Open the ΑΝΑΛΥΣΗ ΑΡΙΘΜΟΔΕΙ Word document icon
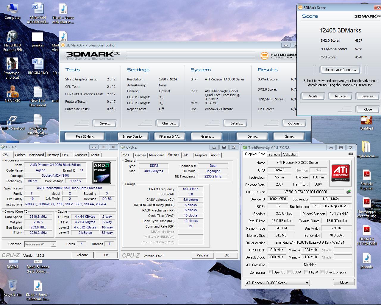 pyautogui.click(x=38, y=13)
